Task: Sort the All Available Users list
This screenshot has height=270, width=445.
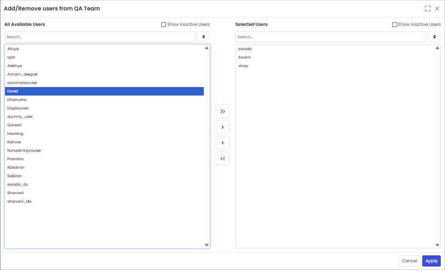Action: (x=203, y=37)
